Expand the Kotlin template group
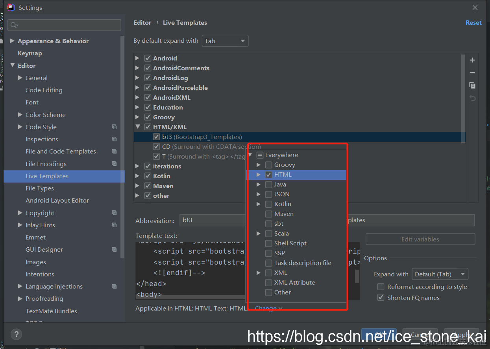Image resolution: width=490 pixels, height=349 pixels. click(x=137, y=176)
